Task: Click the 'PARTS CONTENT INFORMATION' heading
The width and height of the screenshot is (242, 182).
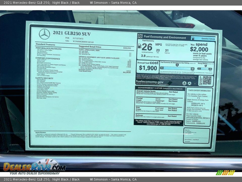Action: pyautogui.click(x=199, y=90)
